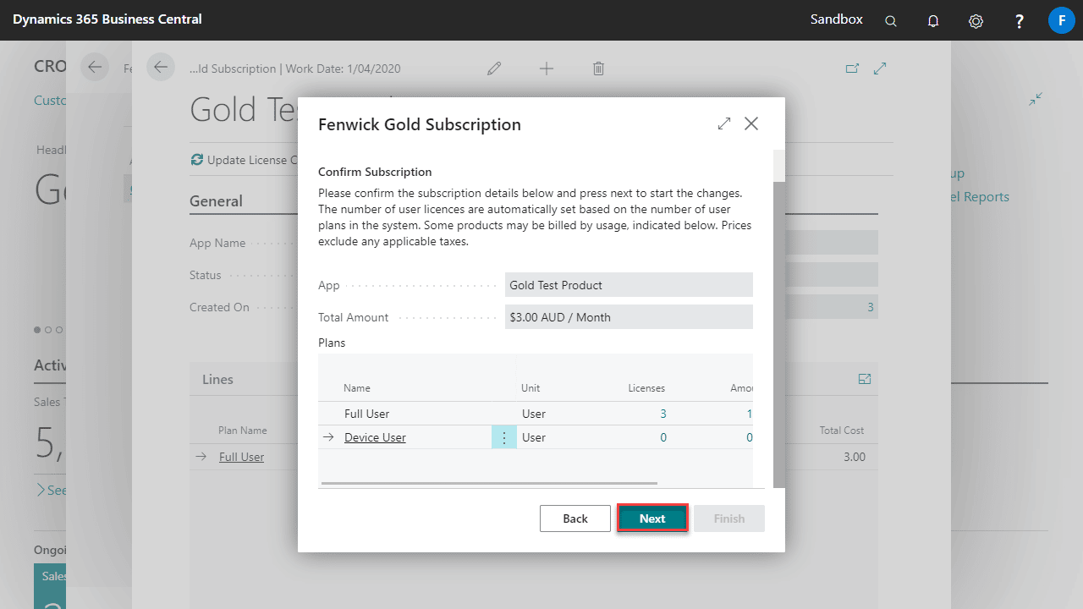Edit the subscription card with pencil icon
Image resolution: width=1083 pixels, height=609 pixels.
[x=494, y=69]
